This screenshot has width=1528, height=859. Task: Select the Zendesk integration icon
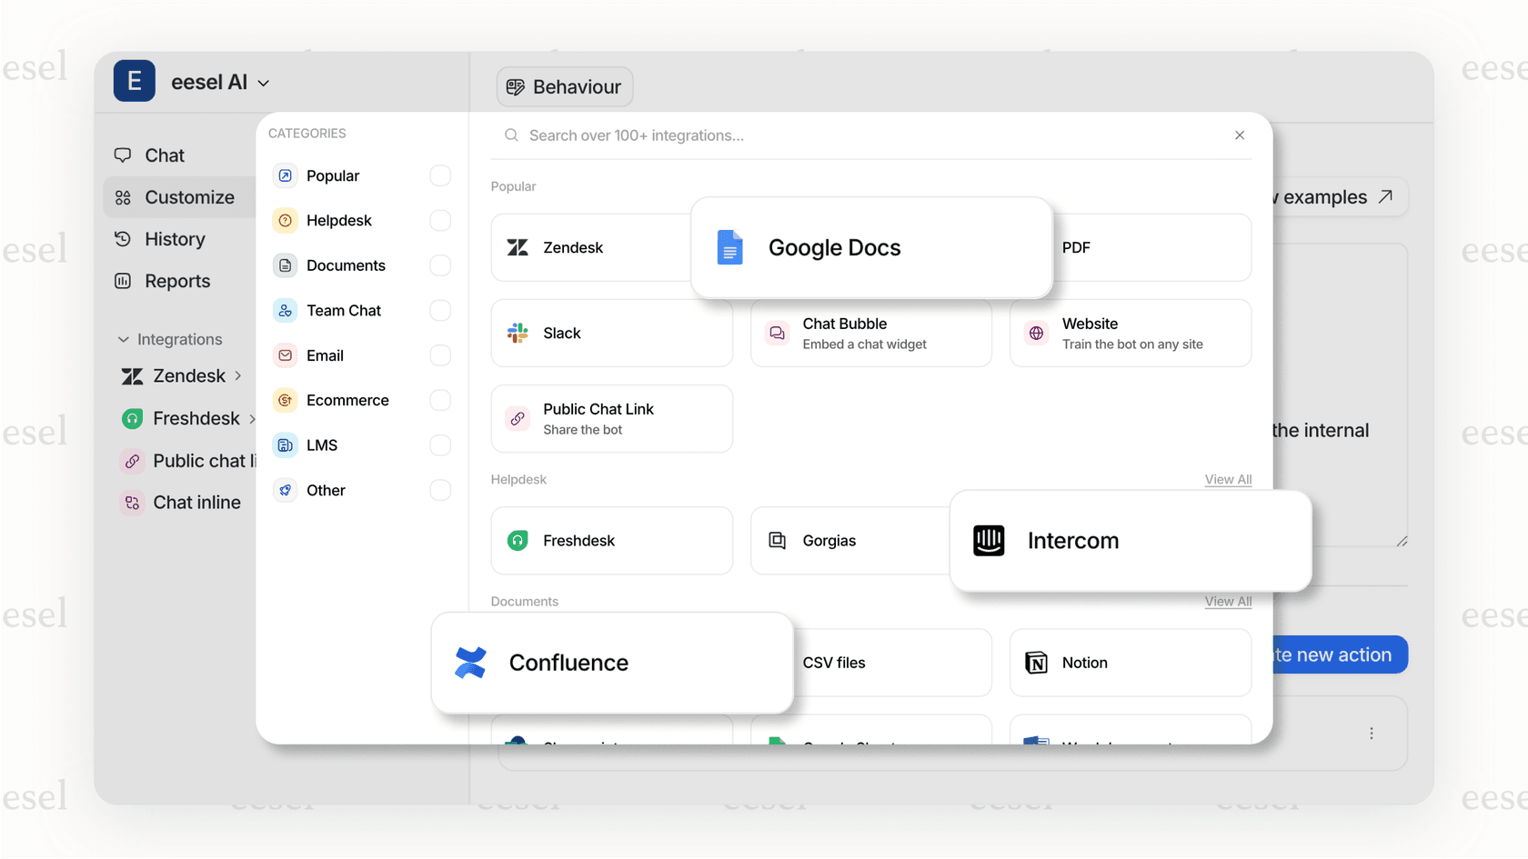pos(518,247)
